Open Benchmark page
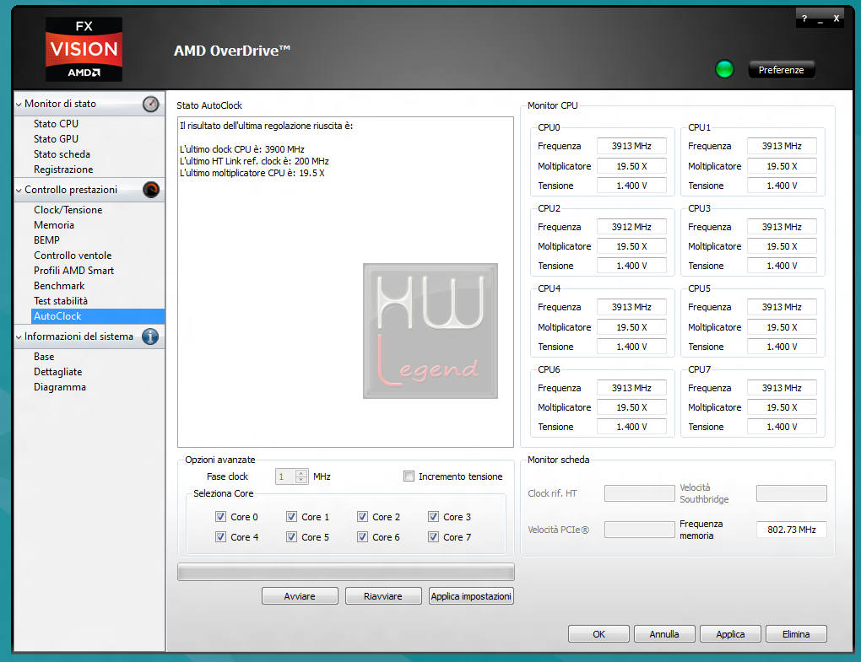 click(59, 286)
